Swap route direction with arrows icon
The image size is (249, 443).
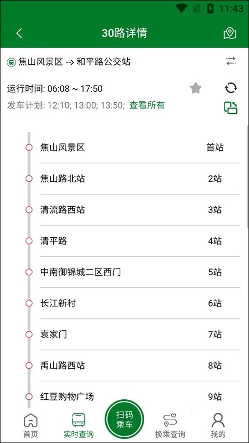coord(231,61)
